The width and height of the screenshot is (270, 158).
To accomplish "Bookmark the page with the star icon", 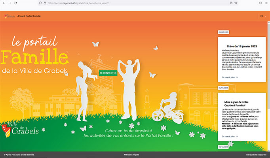I will 236,3.
